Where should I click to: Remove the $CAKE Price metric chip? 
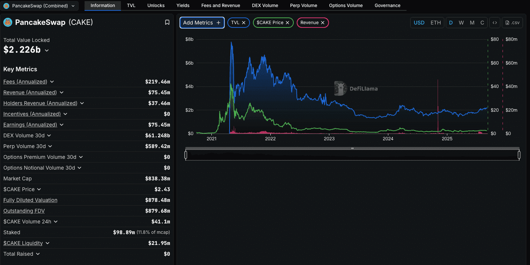(287, 23)
